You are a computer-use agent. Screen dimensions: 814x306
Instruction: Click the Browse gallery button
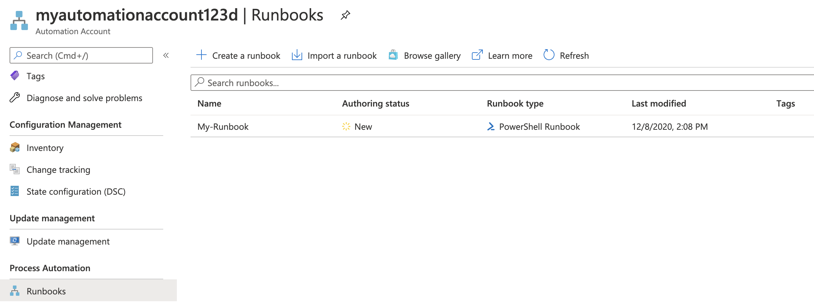tap(424, 55)
